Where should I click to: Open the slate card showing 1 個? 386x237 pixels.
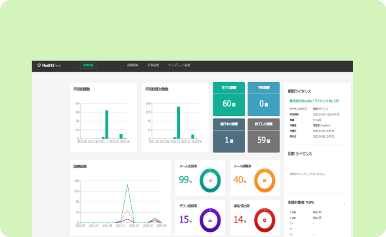coord(228,136)
